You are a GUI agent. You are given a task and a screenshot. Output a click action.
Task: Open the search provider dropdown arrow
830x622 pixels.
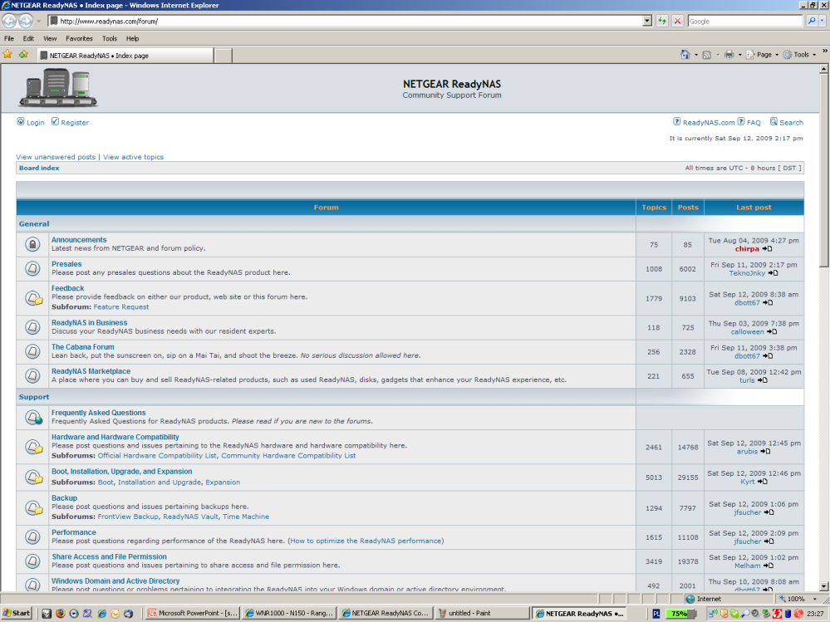(822, 21)
